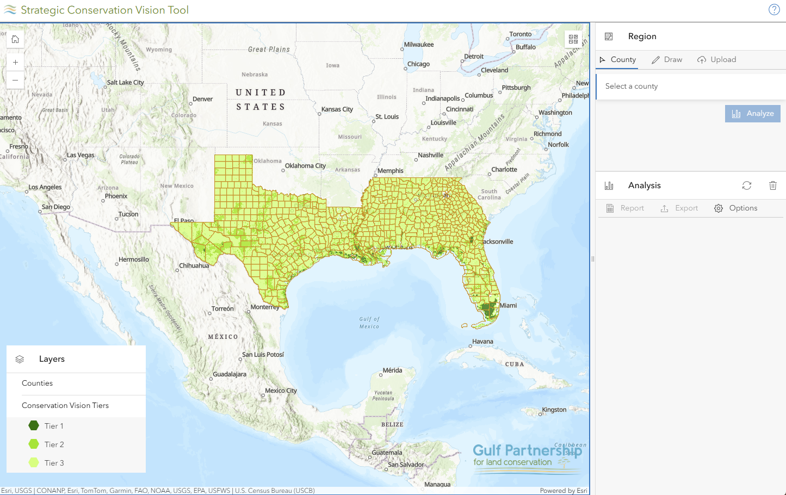
Task: Collapse the Region panel header
Action: pyautogui.click(x=642, y=36)
